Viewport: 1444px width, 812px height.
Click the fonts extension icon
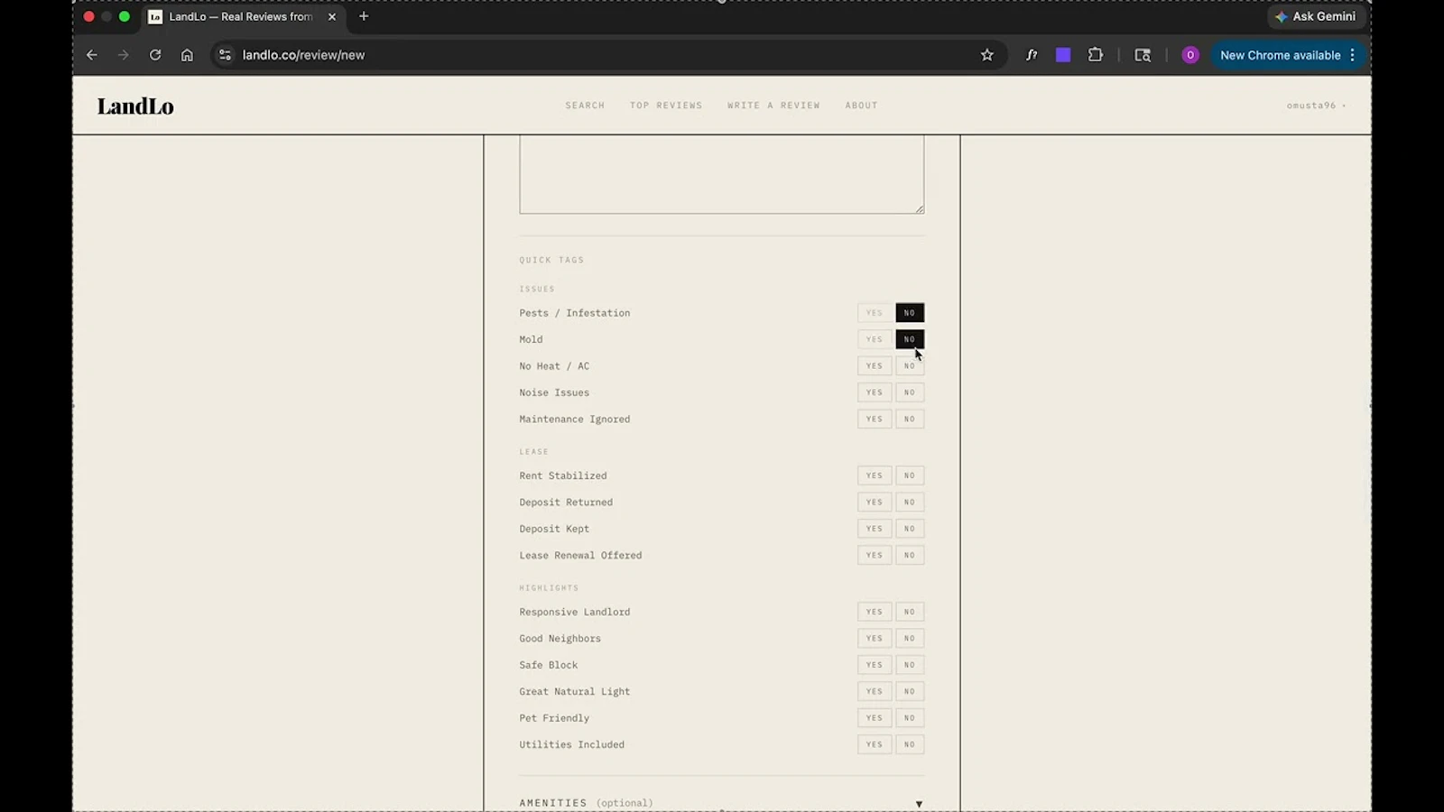[x=1032, y=55]
